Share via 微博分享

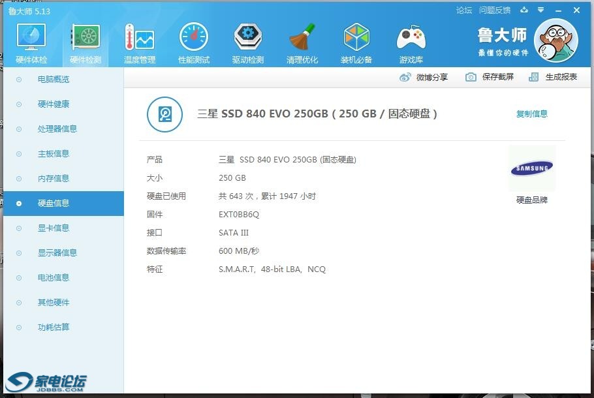point(424,77)
